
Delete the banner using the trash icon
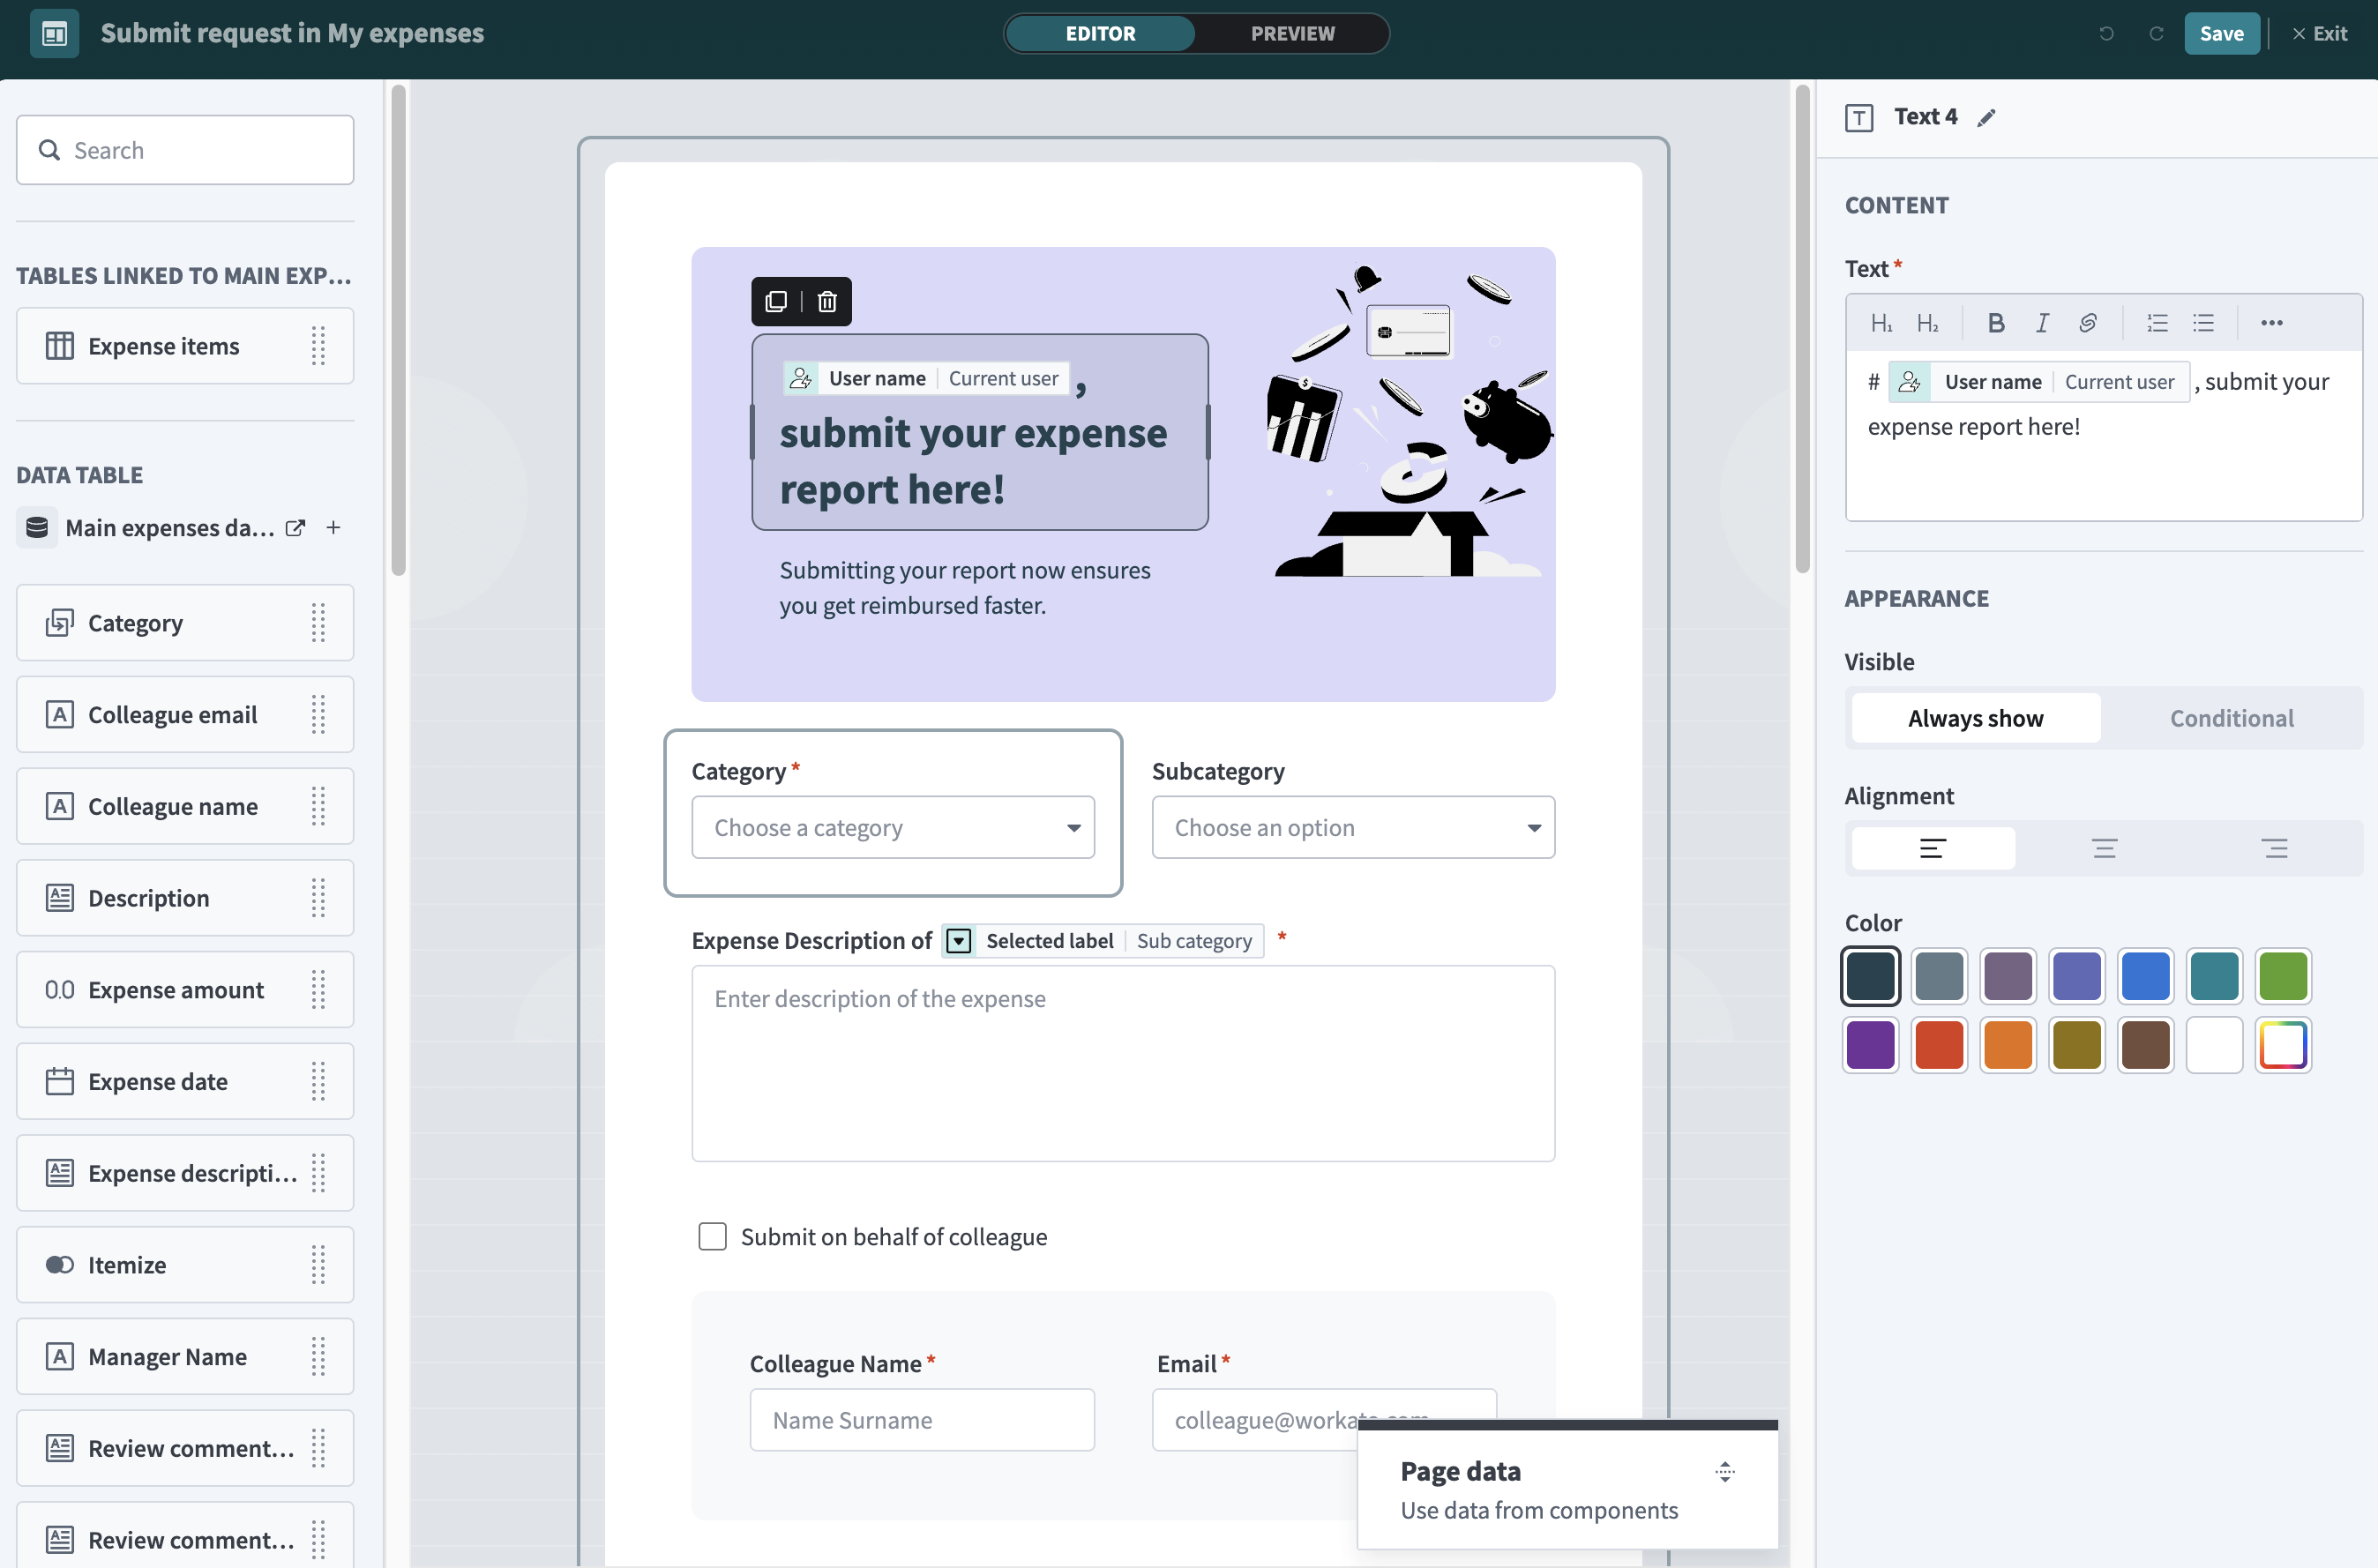click(x=826, y=301)
